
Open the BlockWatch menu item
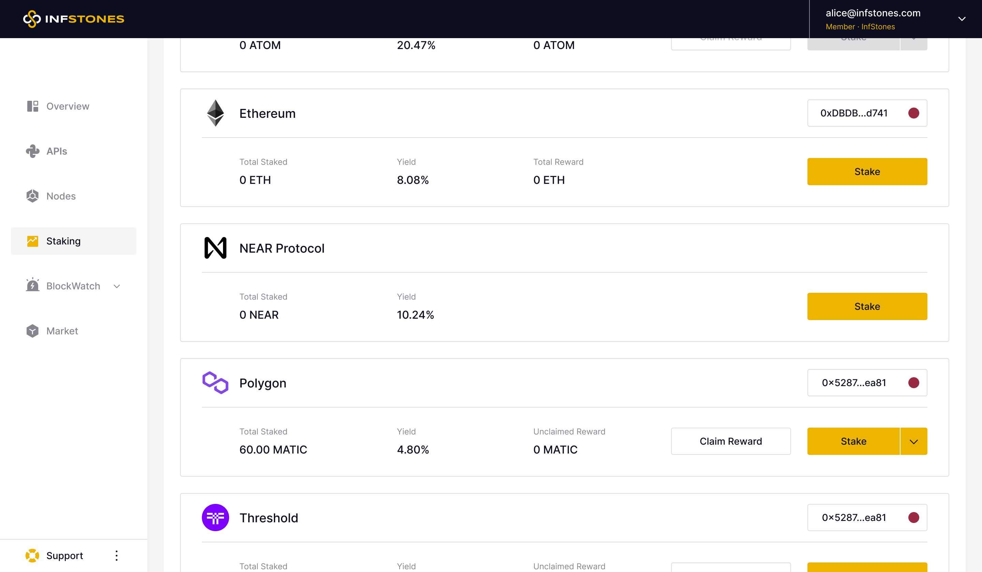73,286
